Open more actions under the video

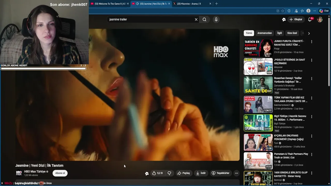(236, 173)
